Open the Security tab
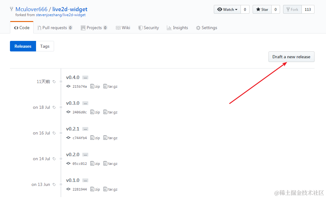The width and height of the screenshot is (326, 198). 149,28
